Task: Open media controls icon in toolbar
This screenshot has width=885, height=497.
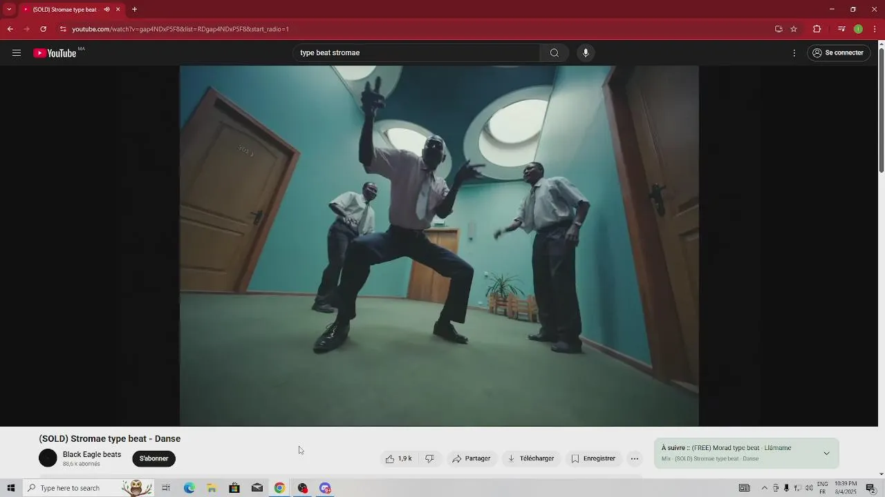Action: (x=841, y=29)
